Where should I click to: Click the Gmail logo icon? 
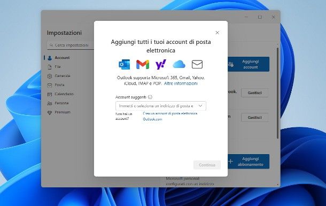click(x=143, y=64)
